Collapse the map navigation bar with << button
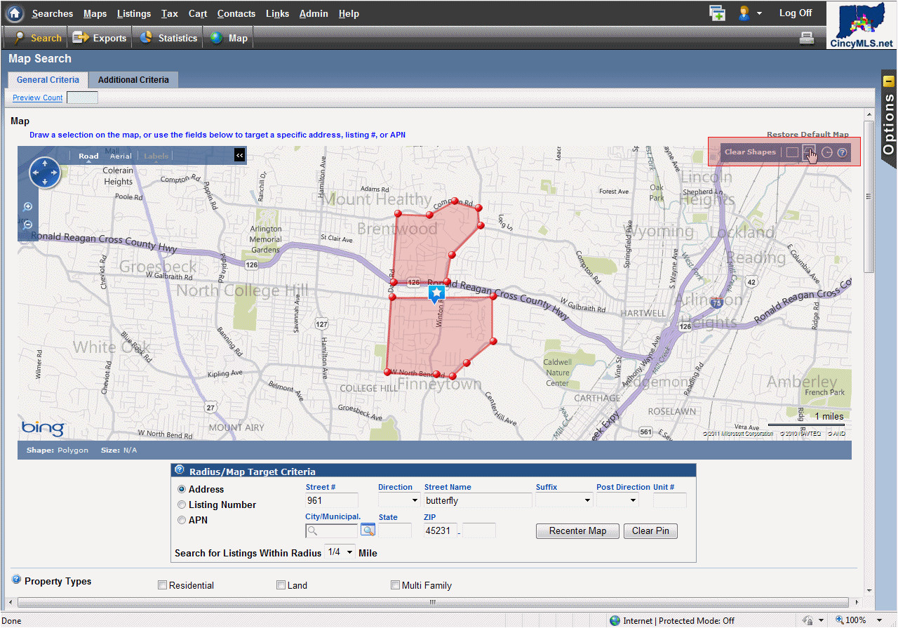This screenshot has height=628, width=898. [x=239, y=155]
